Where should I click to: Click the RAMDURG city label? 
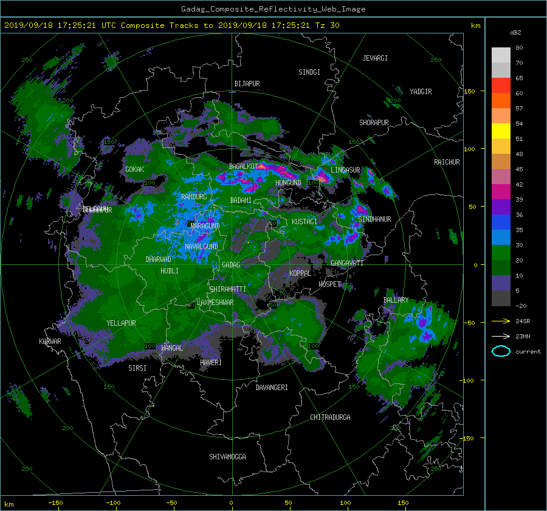[194, 197]
